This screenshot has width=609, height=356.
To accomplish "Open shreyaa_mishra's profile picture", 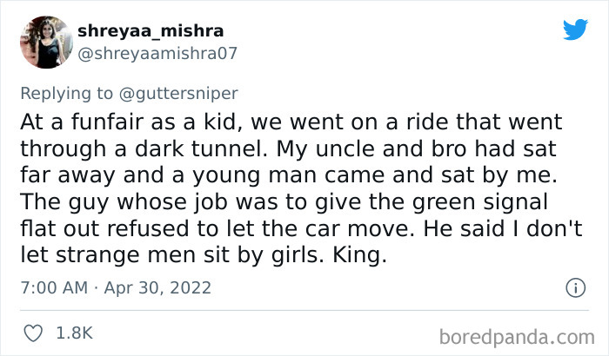I will point(43,42).
